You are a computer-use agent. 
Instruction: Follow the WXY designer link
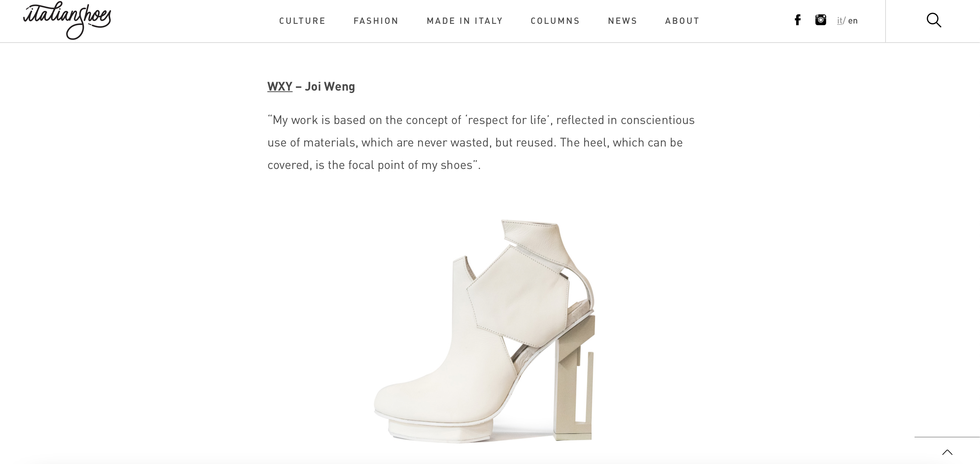point(280,87)
